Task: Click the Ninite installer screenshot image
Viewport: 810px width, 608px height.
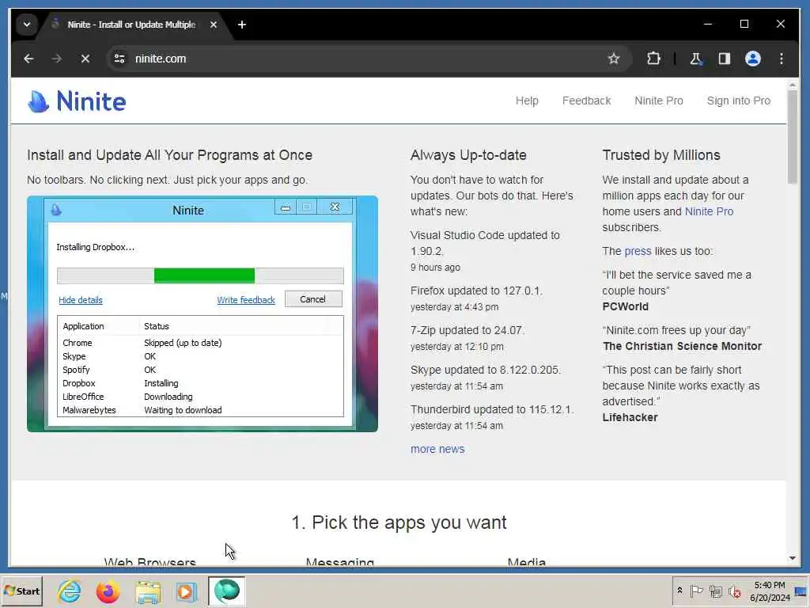Action: pyautogui.click(x=202, y=313)
